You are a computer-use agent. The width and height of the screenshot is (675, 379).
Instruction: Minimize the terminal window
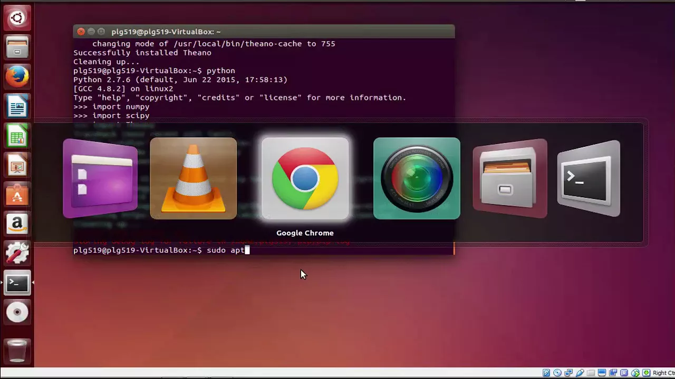click(91, 32)
